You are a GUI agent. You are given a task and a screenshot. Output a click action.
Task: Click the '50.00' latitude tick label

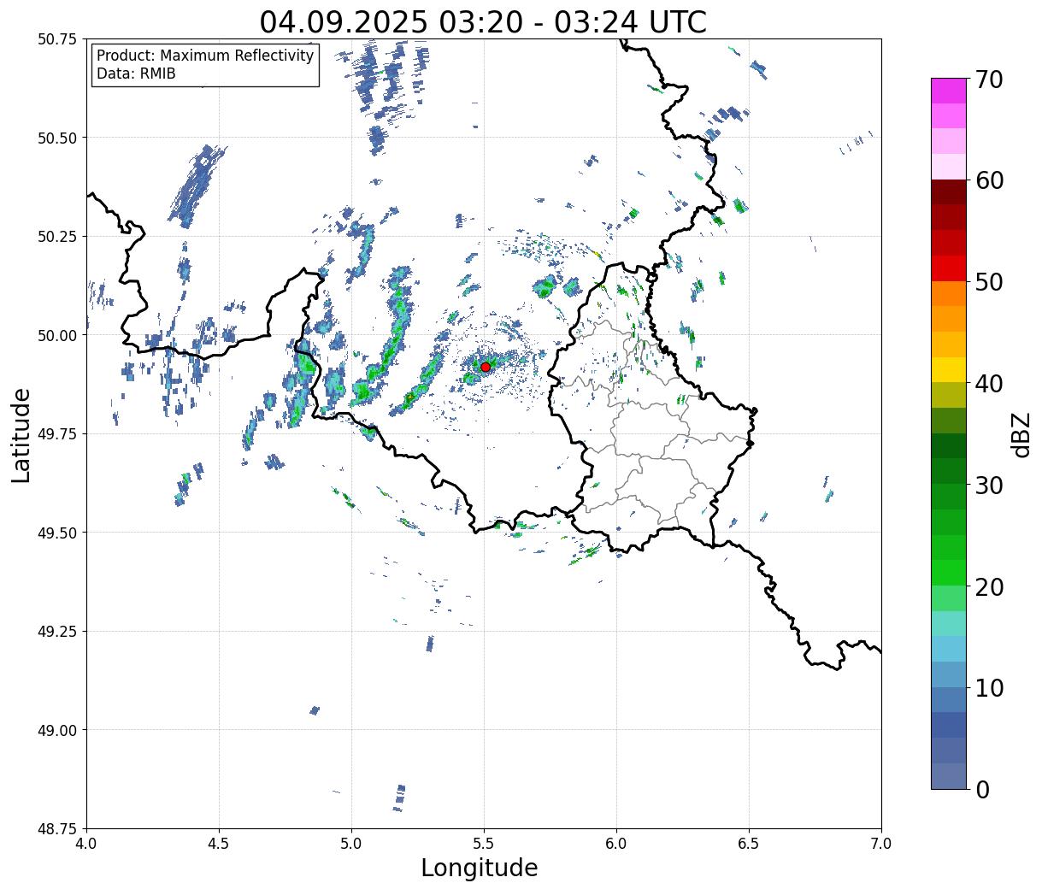tap(57, 335)
